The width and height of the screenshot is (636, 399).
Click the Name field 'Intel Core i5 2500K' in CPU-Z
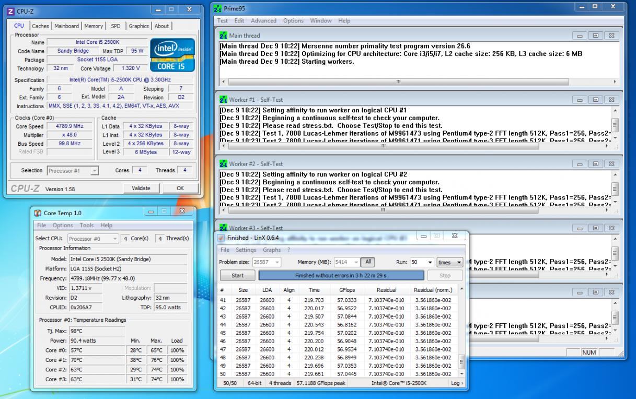[97, 42]
